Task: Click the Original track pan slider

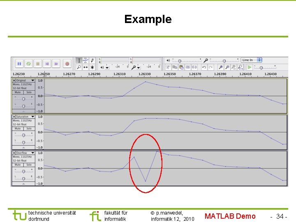Action: pyautogui.click(x=23, y=106)
